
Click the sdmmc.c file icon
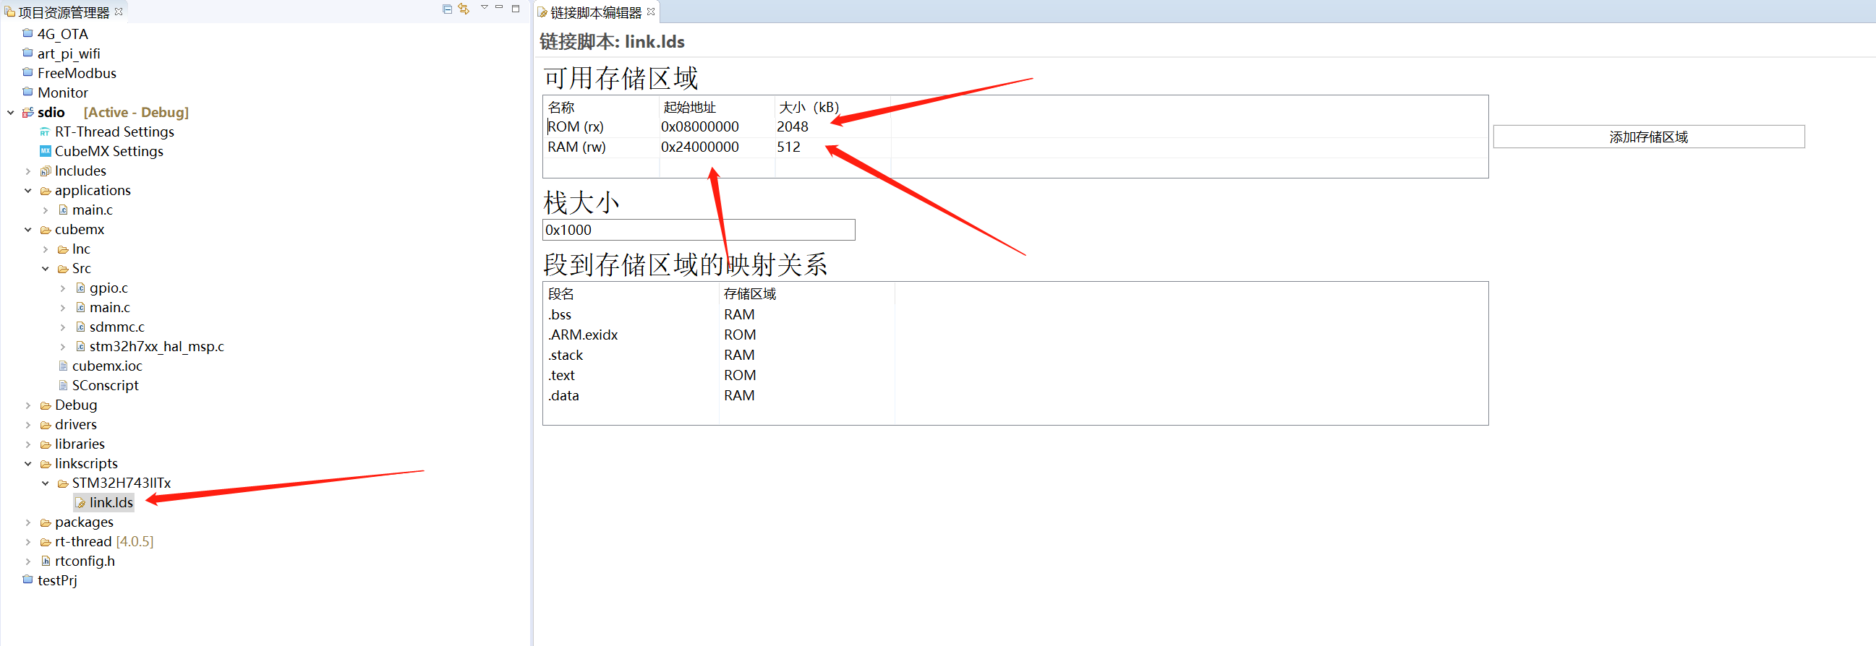click(x=81, y=327)
